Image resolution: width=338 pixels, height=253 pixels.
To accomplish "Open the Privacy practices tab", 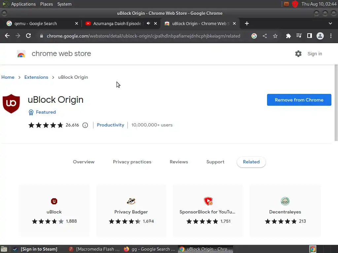I will [132, 162].
